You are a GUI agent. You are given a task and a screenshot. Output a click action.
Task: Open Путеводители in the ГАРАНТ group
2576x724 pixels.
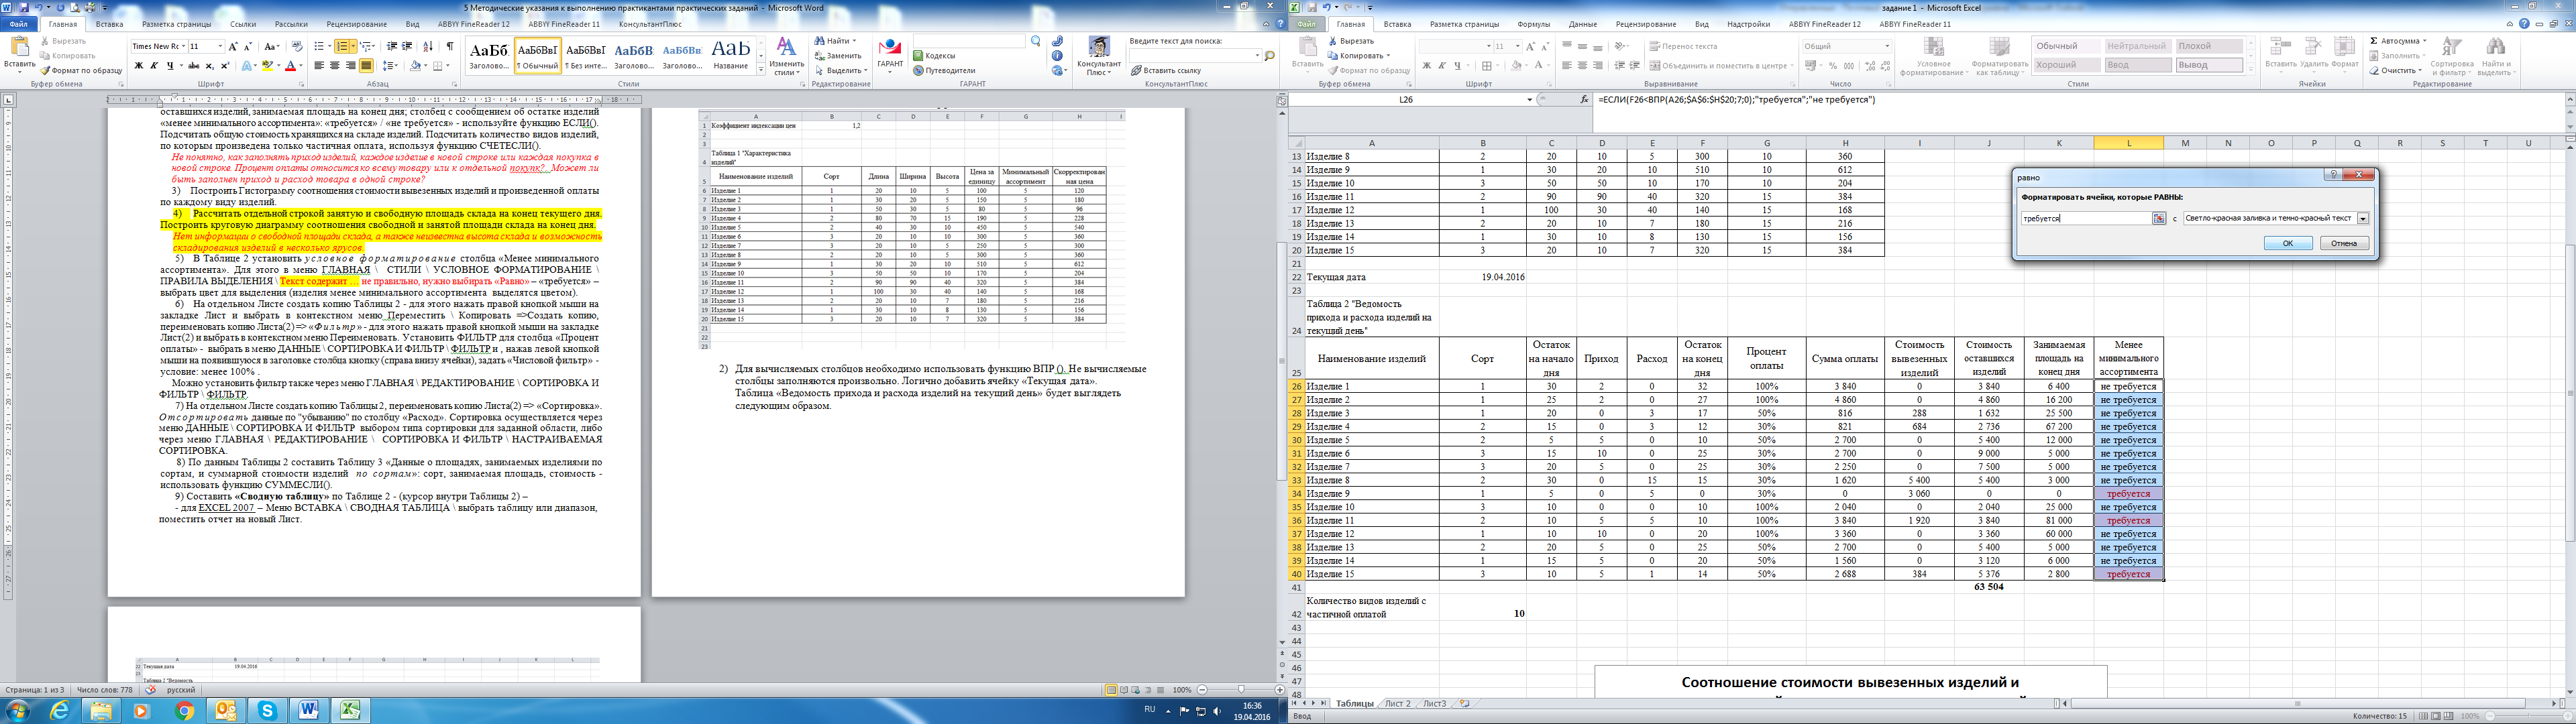click(x=944, y=71)
